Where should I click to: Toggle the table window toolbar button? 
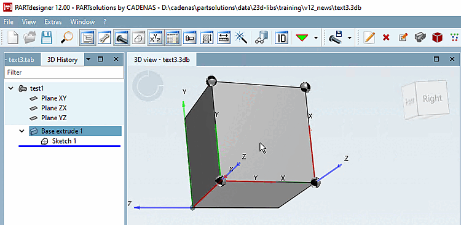click(173, 38)
